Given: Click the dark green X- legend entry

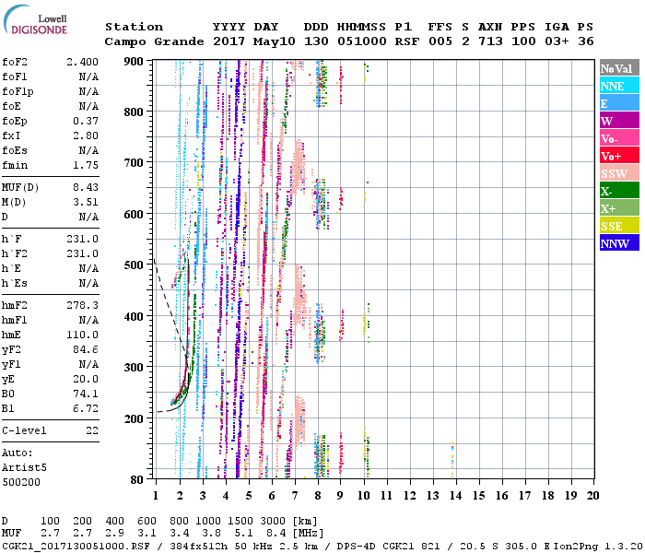Looking at the screenshot, I should tap(618, 191).
